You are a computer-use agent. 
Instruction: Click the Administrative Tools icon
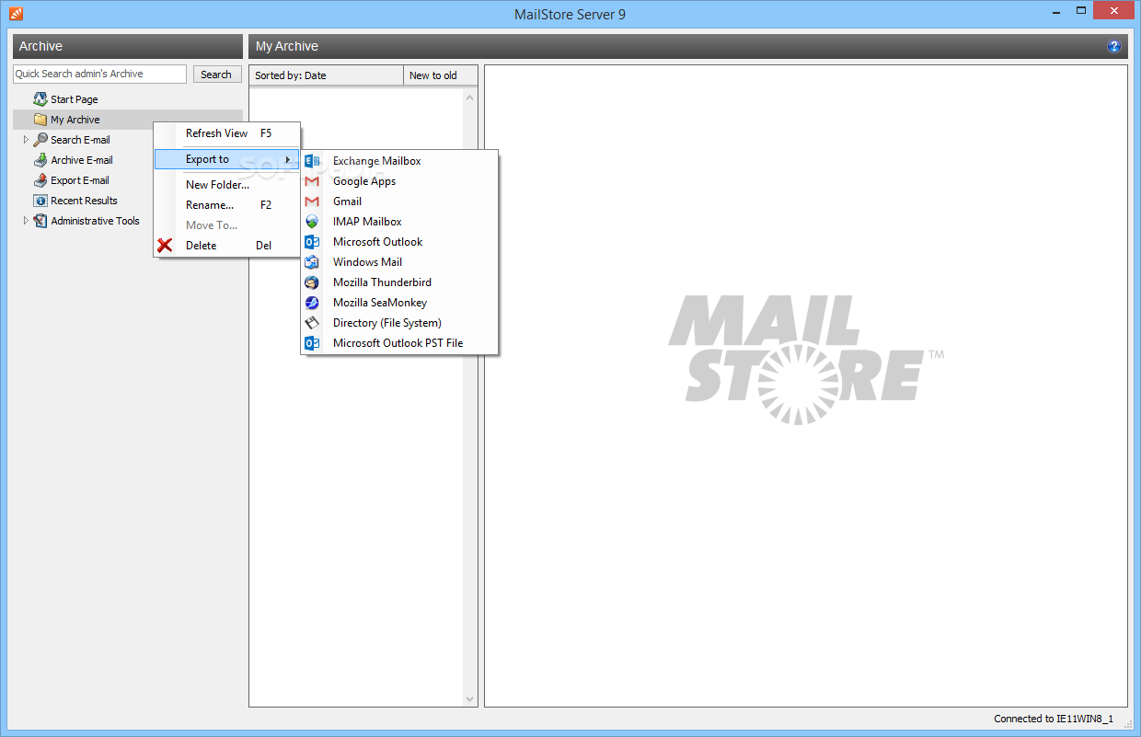coord(40,221)
